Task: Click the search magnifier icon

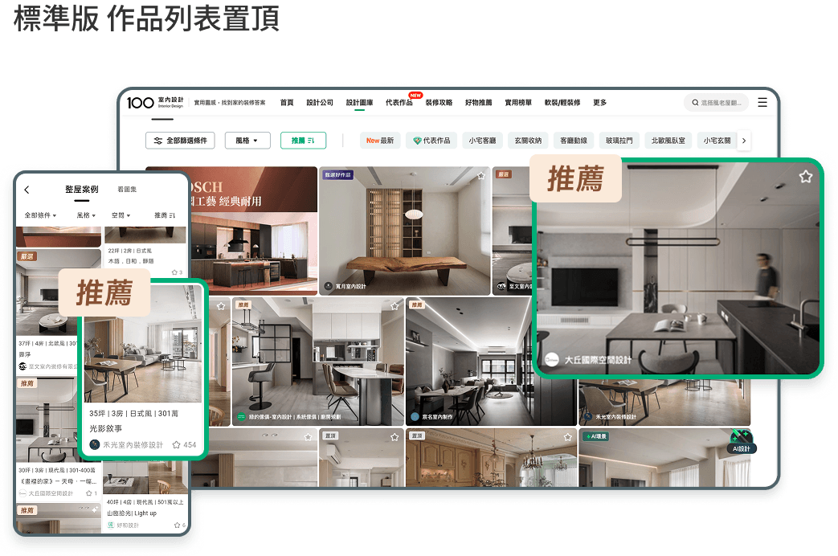Action: coord(695,103)
